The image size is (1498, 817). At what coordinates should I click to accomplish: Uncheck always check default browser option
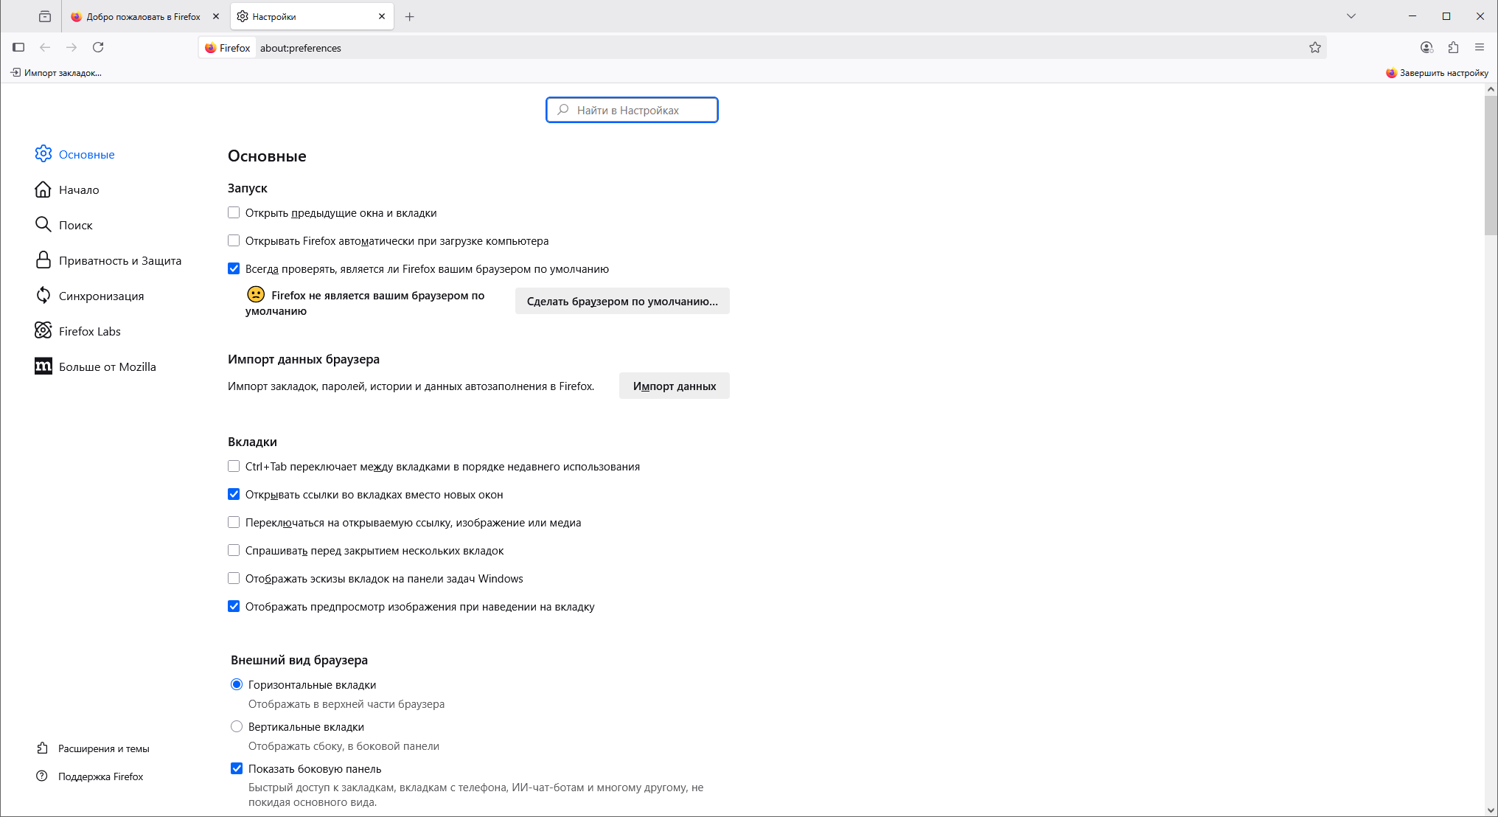pyautogui.click(x=234, y=268)
